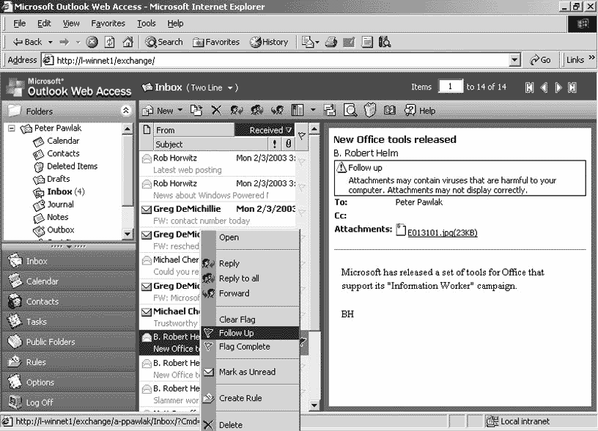Click the browser Refresh icon
598x431 pixels.
click(110, 42)
